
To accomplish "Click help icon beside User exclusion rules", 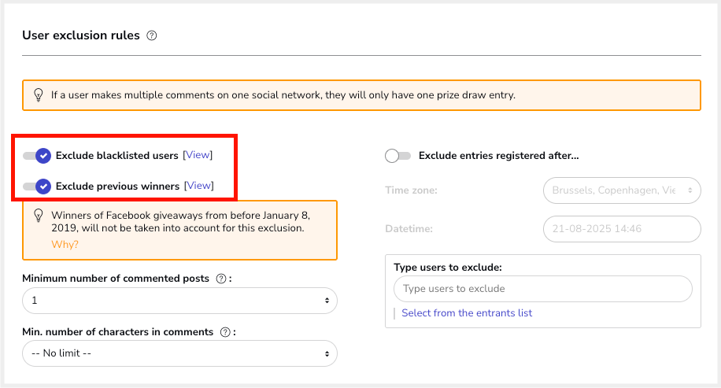I will click(x=152, y=35).
